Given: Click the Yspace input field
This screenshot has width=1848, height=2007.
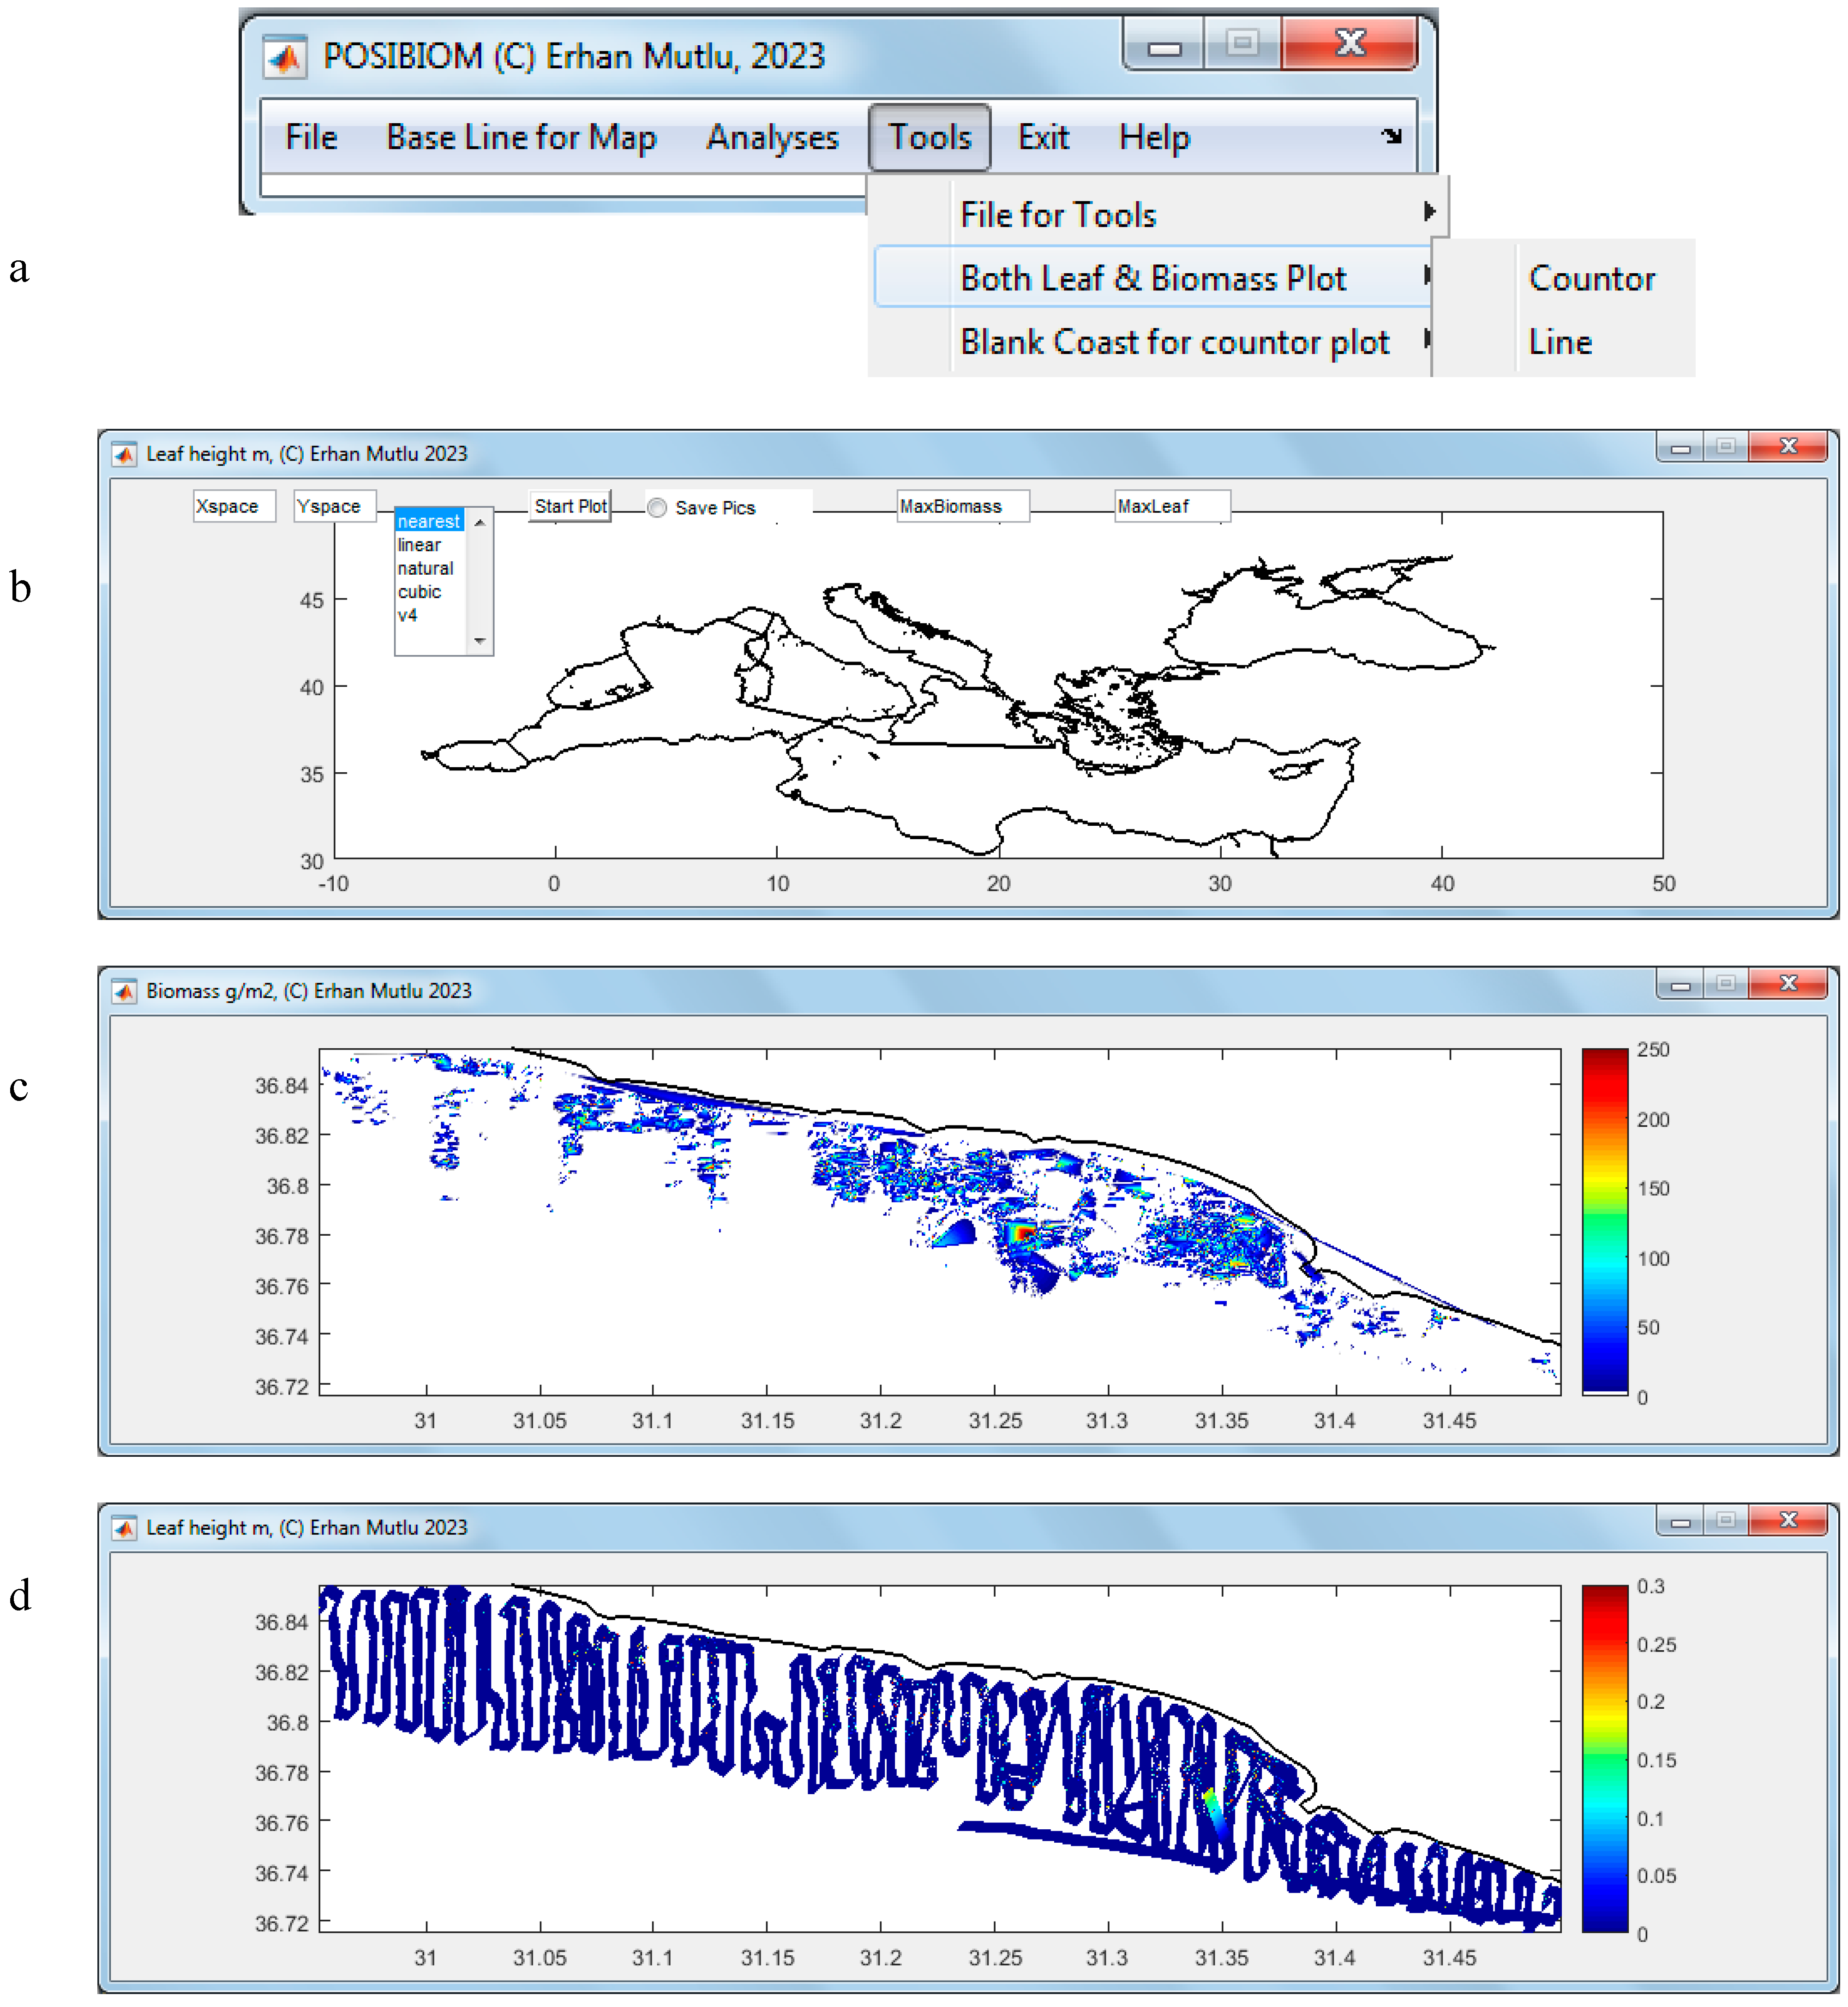Looking at the screenshot, I should point(335,506).
